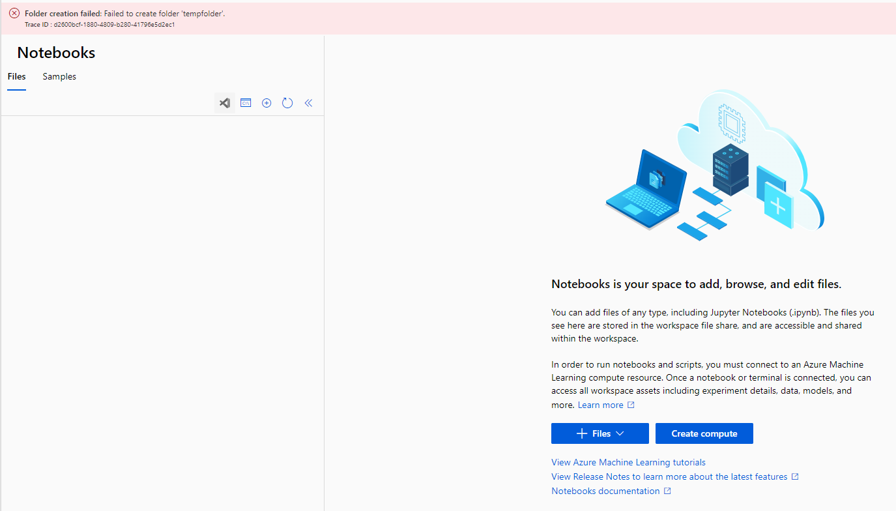Open the Learn more link
Image resolution: width=896 pixels, height=511 pixels.
click(x=606, y=405)
